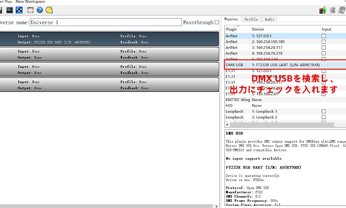Select the second universe entry
This screenshot has width=346, height=208.
109,54
